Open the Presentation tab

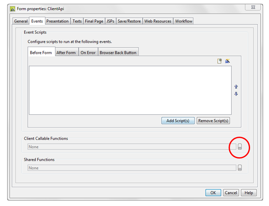pyautogui.click(x=57, y=21)
